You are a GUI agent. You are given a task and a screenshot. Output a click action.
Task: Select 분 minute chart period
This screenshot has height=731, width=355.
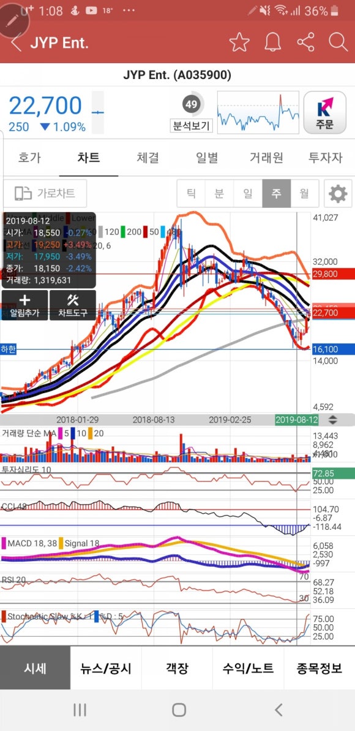click(219, 193)
